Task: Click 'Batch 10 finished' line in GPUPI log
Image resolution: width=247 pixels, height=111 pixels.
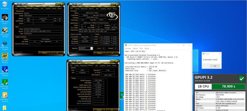Action: pyautogui.click(x=141, y=92)
